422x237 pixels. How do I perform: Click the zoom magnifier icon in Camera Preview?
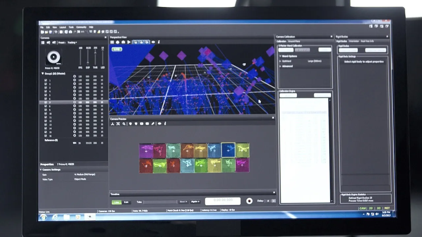tap(124, 124)
